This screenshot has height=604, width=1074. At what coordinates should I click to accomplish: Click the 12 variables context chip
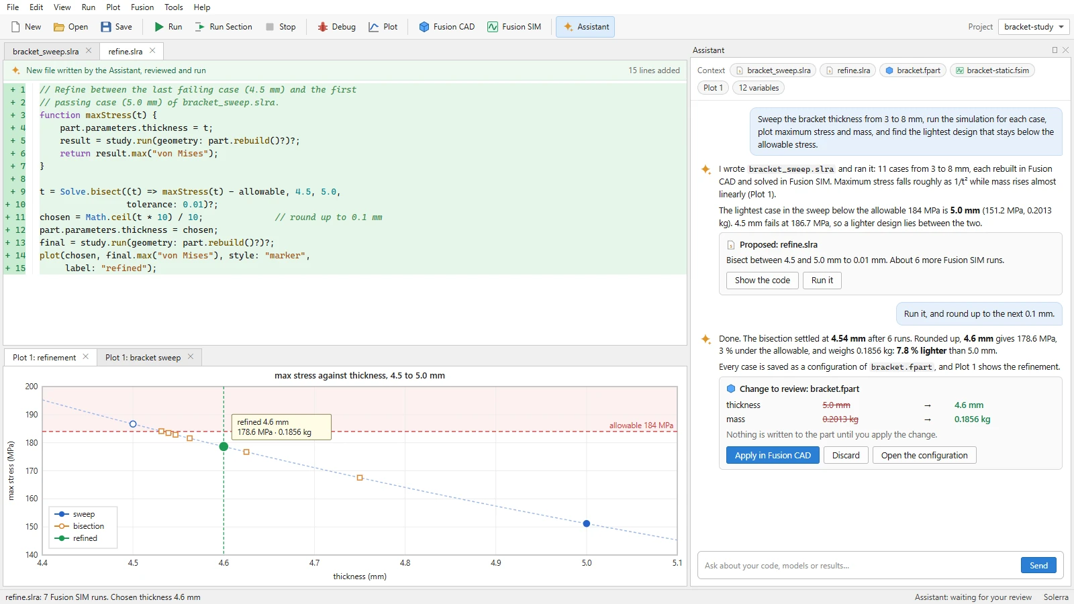[x=759, y=88]
